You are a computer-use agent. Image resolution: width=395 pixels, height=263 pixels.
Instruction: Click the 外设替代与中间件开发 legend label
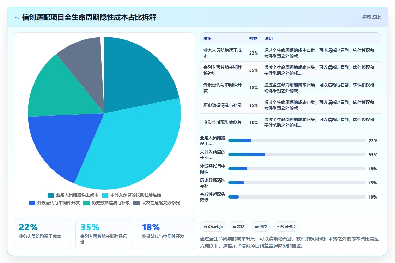[59, 203]
